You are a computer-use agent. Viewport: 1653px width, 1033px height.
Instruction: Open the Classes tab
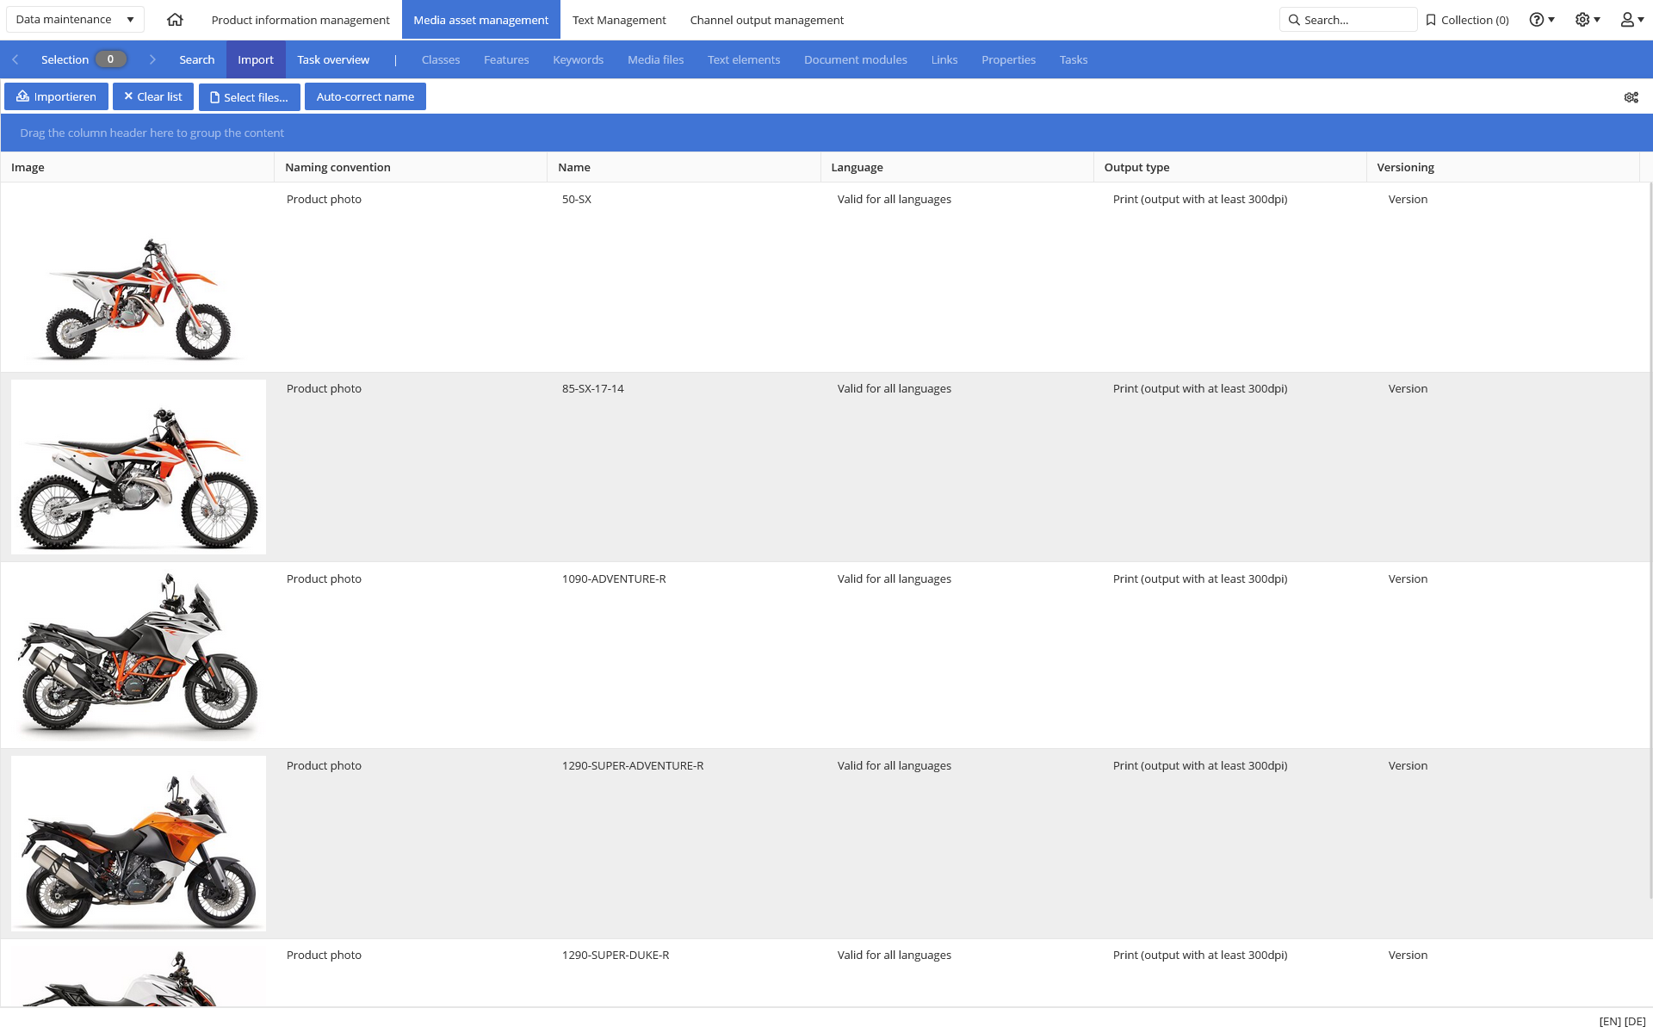point(441,59)
